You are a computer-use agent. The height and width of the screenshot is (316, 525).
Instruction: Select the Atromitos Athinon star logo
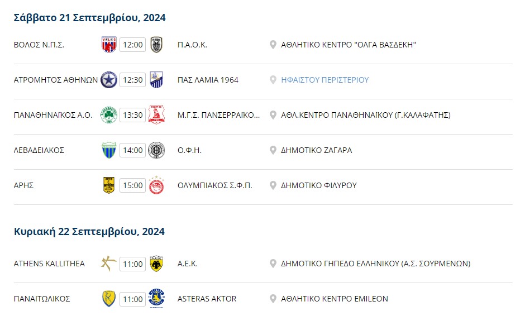tap(109, 80)
